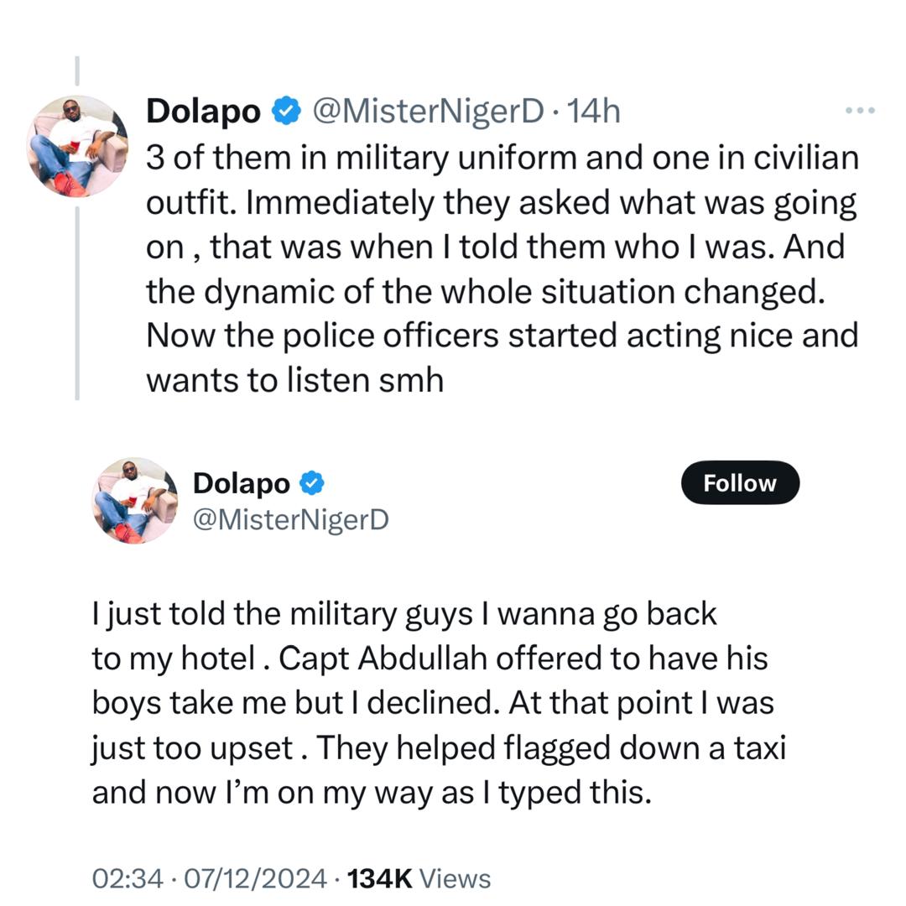Click the 134K view count

coord(379,878)
